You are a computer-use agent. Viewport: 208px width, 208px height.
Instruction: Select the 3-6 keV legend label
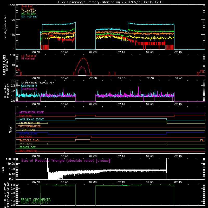click(x=27, y=6)
